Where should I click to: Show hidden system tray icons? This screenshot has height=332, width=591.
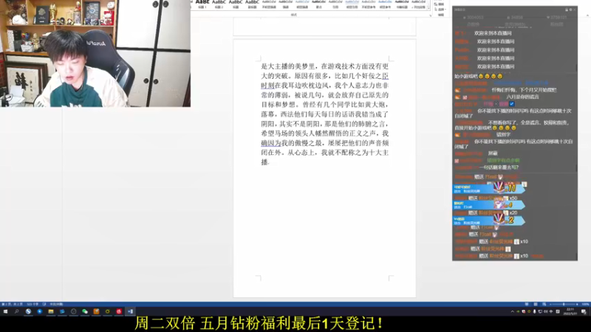click(x=512, y=311)
